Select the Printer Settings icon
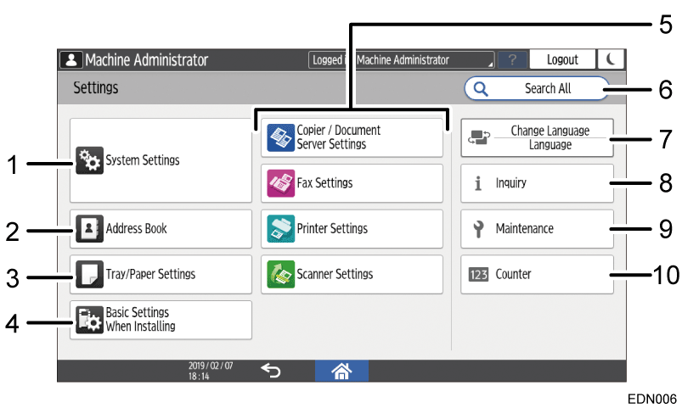 tap(279, 229)
